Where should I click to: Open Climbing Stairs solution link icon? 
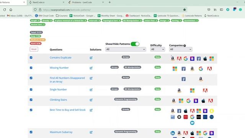tap(91, 100)
